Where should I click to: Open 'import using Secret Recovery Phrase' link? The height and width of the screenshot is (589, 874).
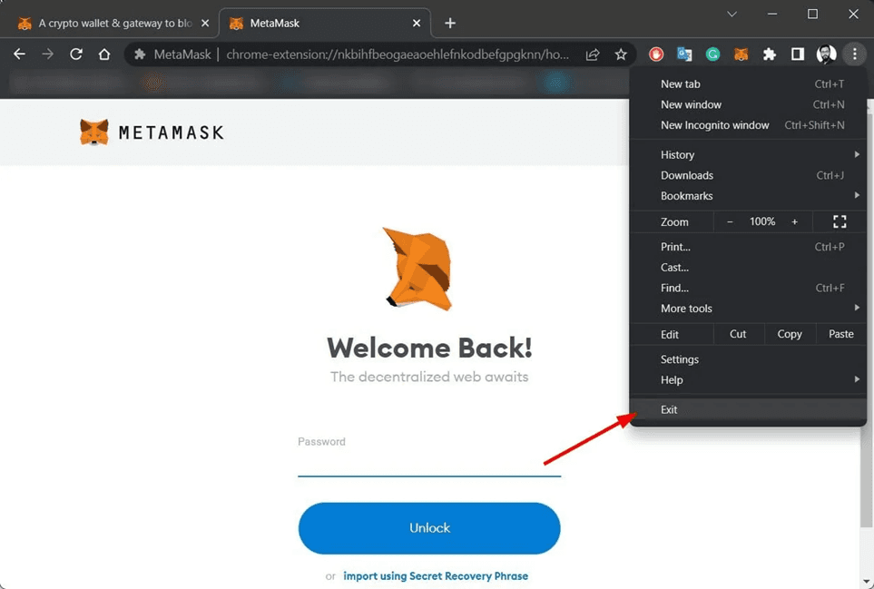[436, 576]
